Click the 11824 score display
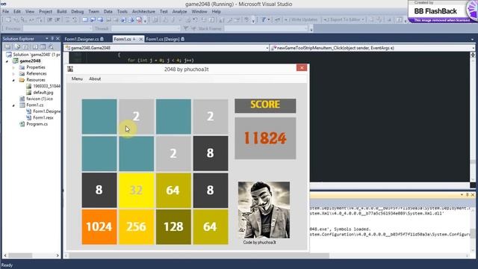This screenshot has height=269, width=478. coord(265,138)
